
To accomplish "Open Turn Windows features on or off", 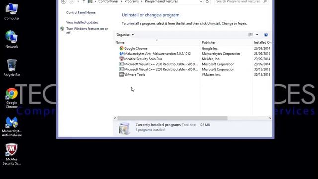I will click(87, 31).
